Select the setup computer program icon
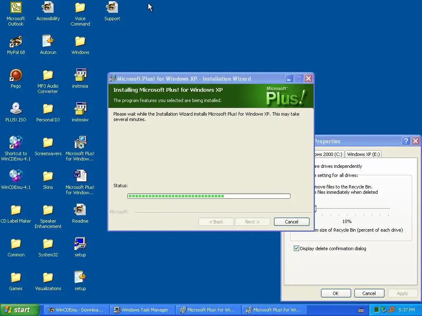 tap(80, 247)
